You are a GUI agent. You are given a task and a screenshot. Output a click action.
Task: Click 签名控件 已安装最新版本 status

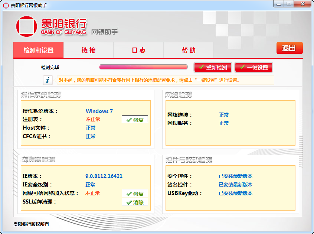coord(235,185)
